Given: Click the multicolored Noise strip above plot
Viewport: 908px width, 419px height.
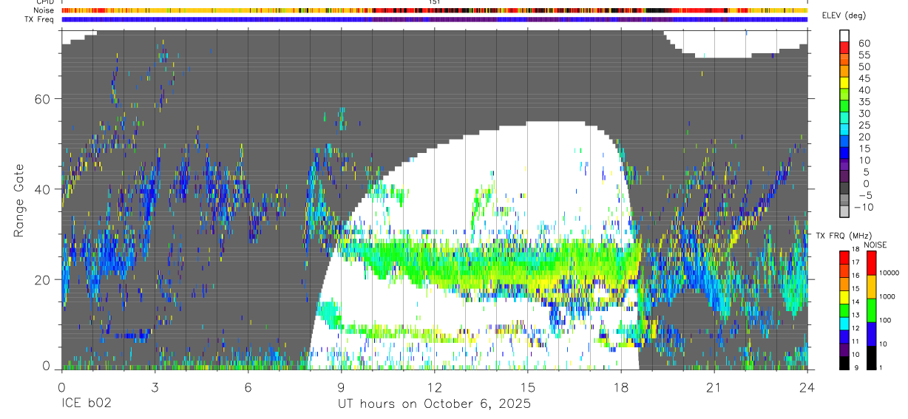Looking at the screenshot, I should click(x=435, y=10).
